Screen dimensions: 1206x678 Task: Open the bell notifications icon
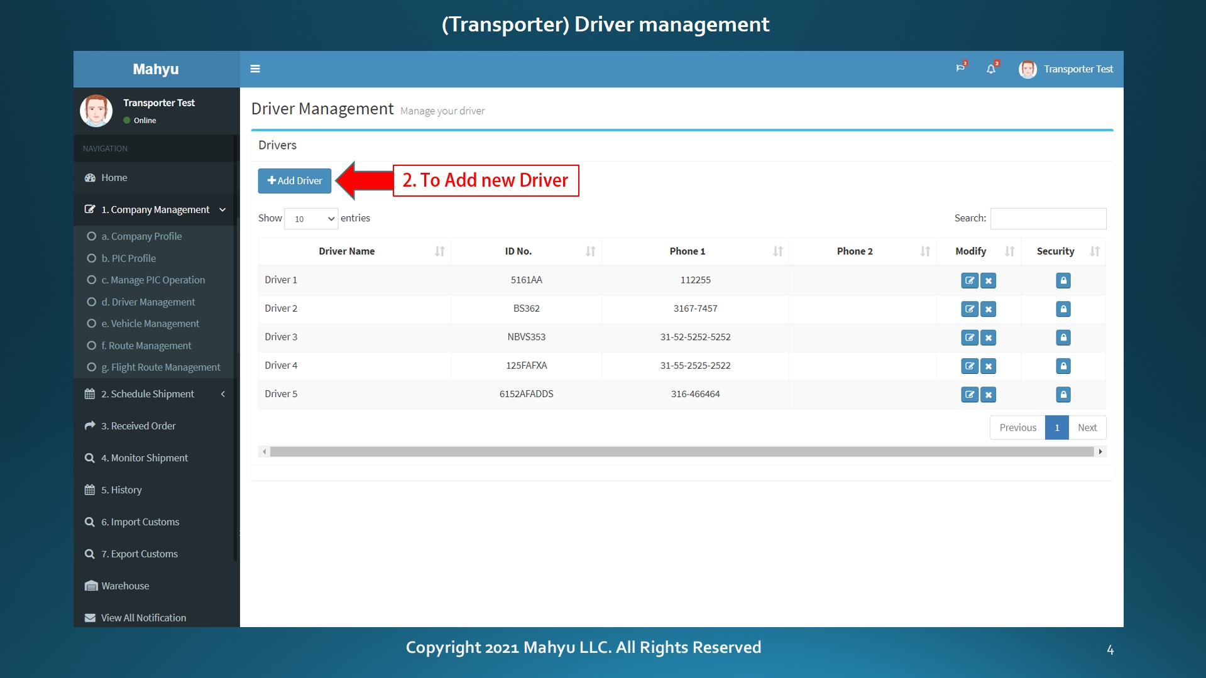click(991, 69)
